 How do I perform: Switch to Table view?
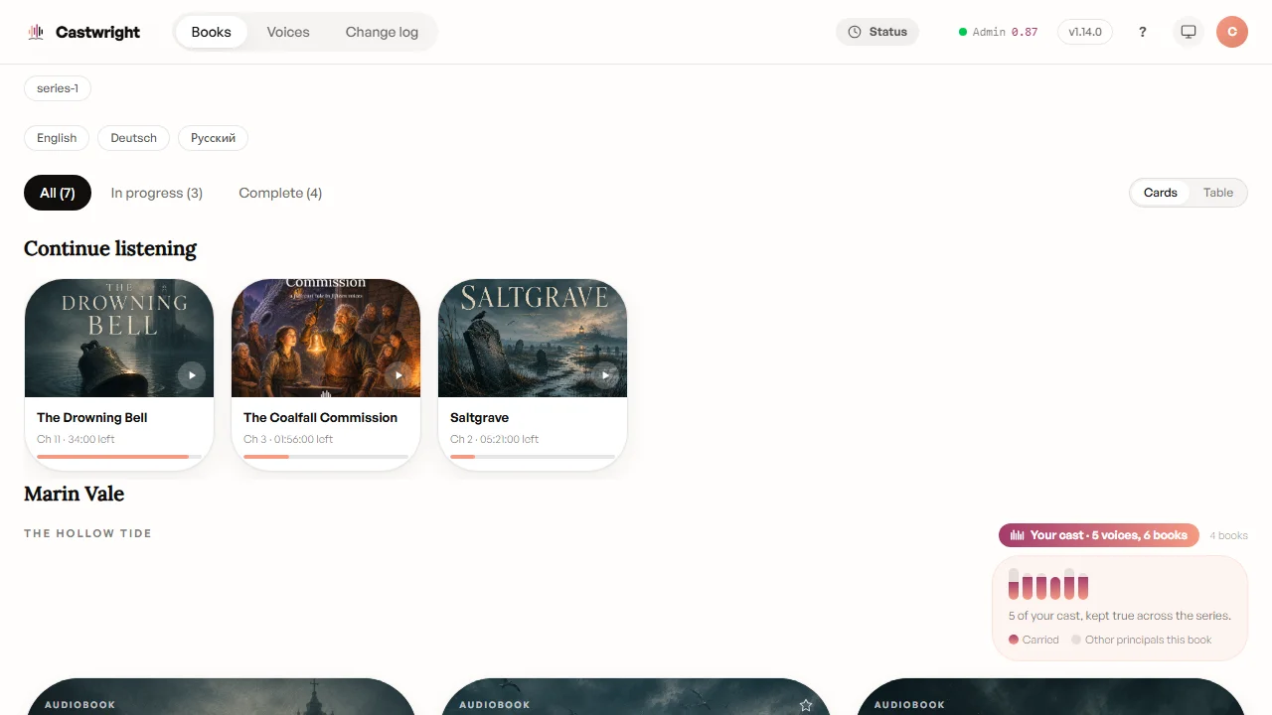(x=1218, y=193)
